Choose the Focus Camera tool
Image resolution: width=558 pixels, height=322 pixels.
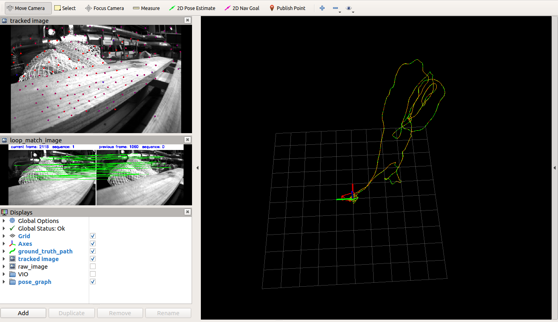tap(104, 8)
